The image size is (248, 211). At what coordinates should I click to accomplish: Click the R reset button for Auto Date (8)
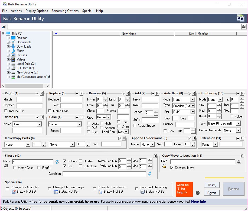pyautogui.click(x=194, y=93)
